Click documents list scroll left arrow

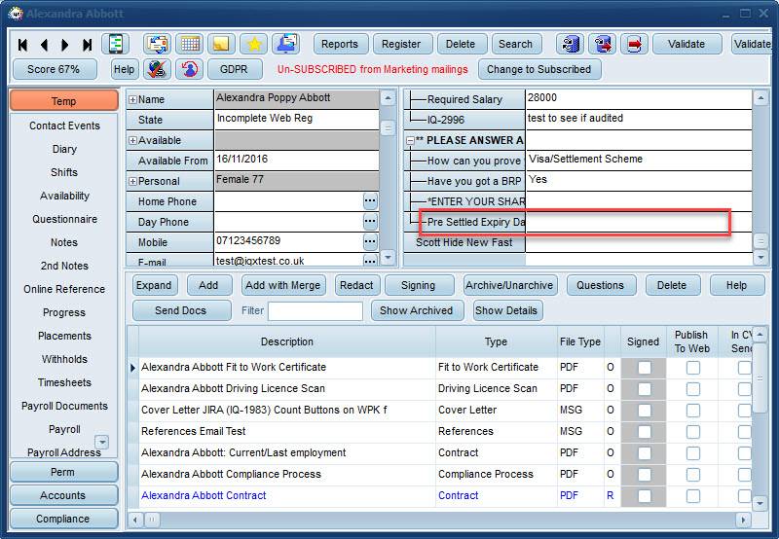[135, 520]
